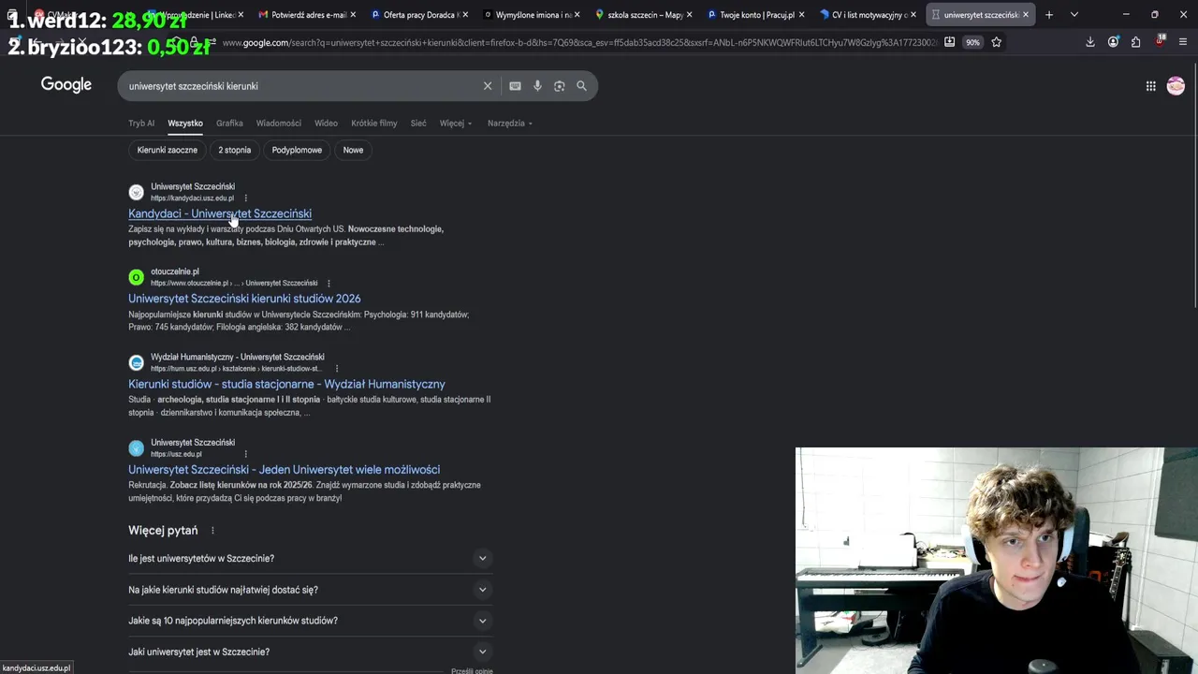Screen dimensions: 1198x674
Task: Search by image with the camera icon
Action: pos(559,86)
